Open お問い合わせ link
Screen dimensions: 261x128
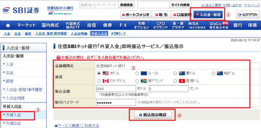tap(232, 5)
